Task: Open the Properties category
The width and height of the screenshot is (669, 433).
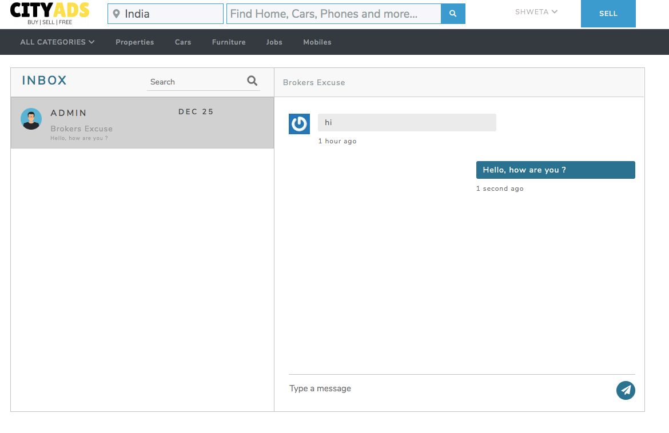Action: pyautogui.click(x=135, y=42)
